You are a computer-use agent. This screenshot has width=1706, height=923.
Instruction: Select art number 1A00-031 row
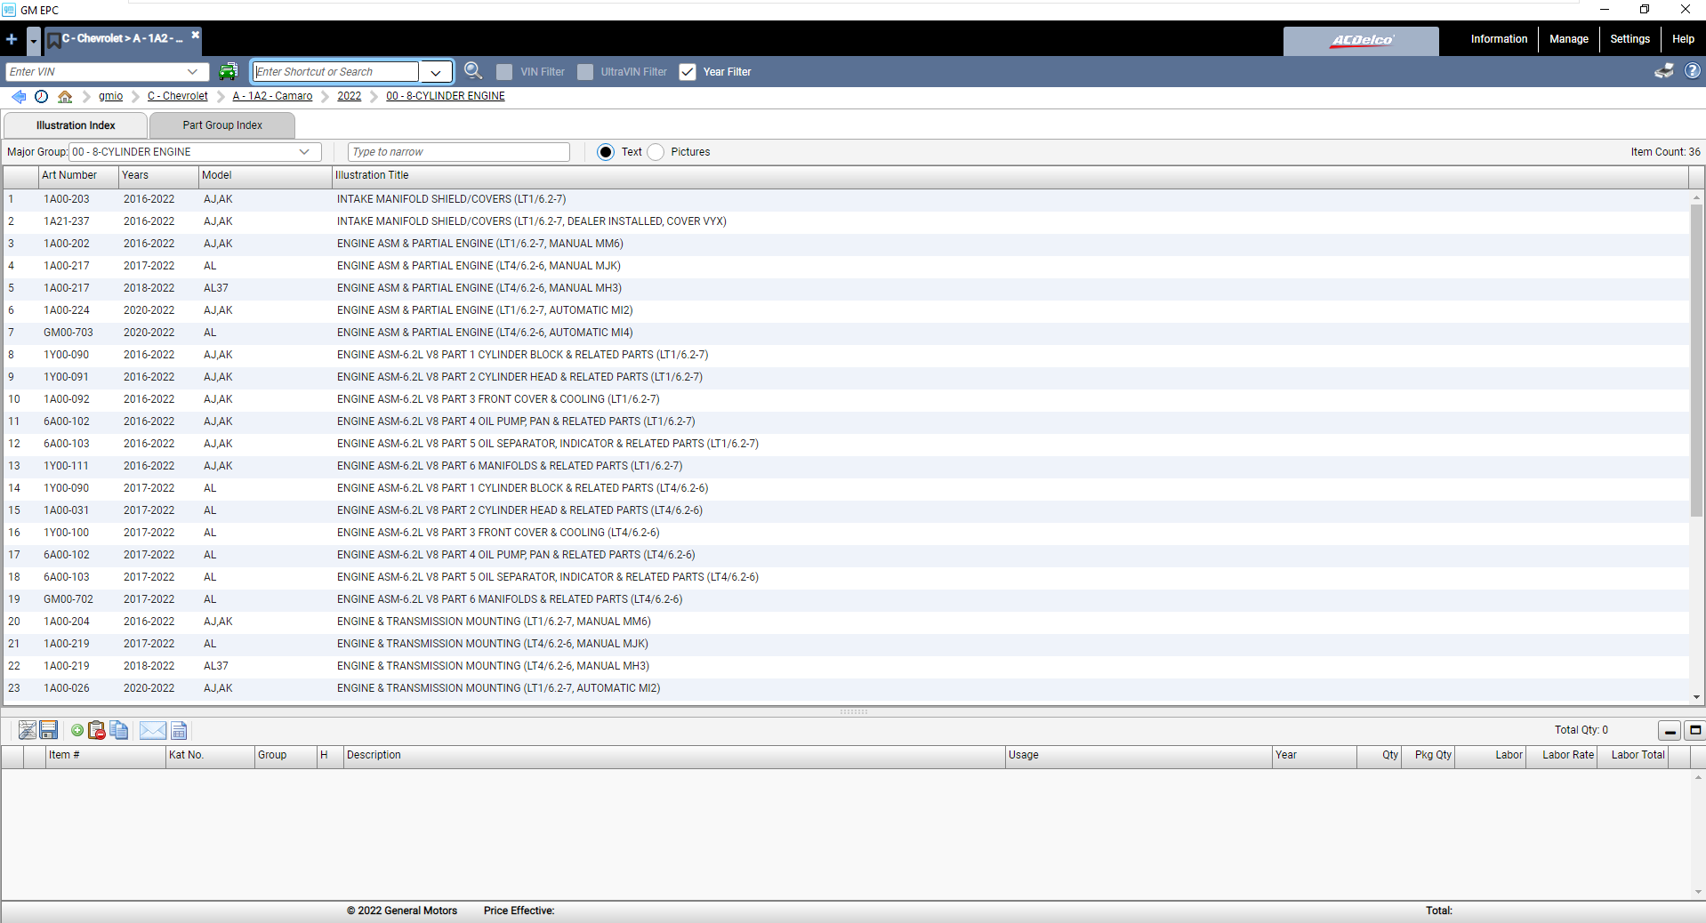tap(845, 510)
